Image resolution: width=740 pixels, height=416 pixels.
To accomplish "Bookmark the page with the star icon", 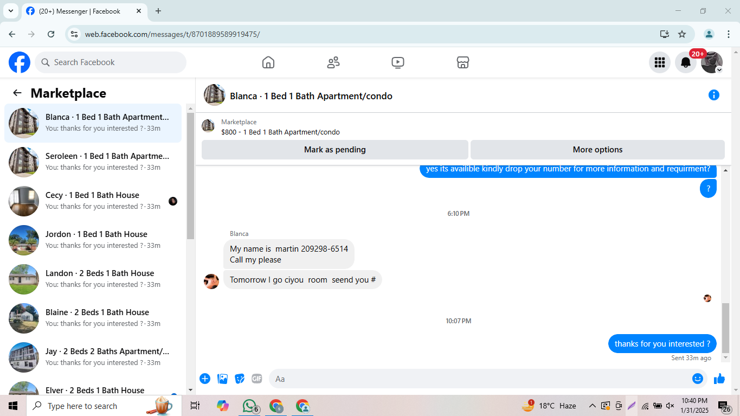I will click(x=682, y=34).
